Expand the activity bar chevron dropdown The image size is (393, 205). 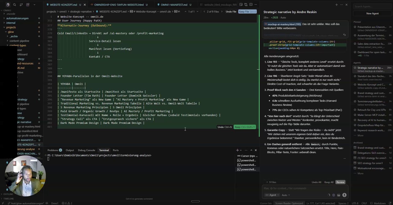point(34,5)
